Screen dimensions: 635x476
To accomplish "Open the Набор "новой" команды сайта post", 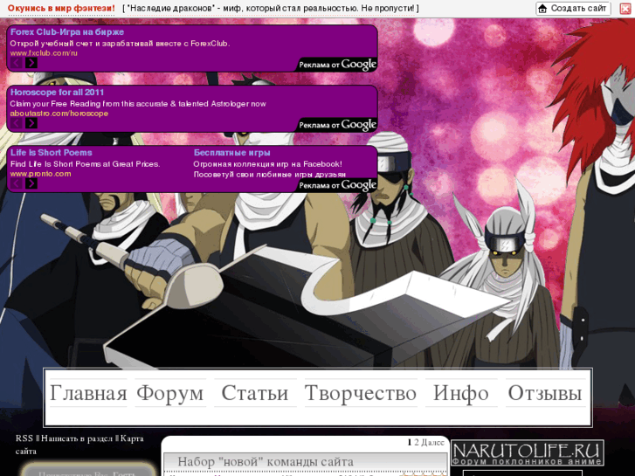I will [266, 462].
